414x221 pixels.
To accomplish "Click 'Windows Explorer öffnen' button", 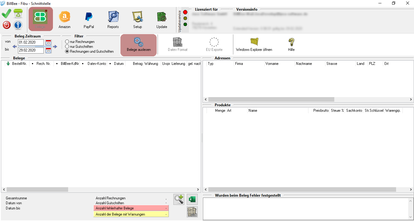I will 254,45.
